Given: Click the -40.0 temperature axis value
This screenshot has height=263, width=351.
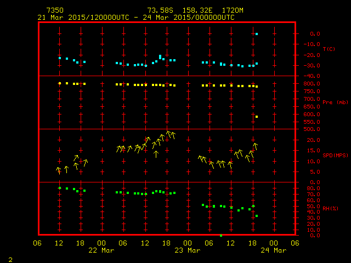Looking at the screenshot, I should 311,76.
